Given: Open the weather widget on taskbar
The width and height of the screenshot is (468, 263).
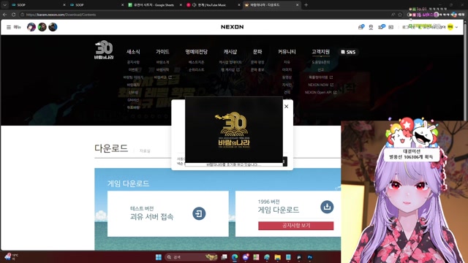Looking at the screenshot, I should 12,256.
